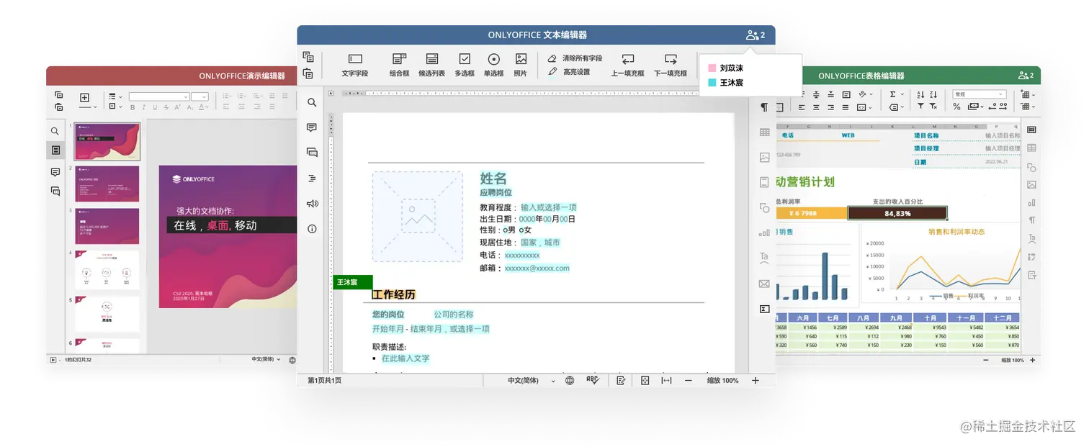Insert an image (照片) form field
Image resolution: width=1089 pixels, height=447 pixels.
[x=521, y=65]
